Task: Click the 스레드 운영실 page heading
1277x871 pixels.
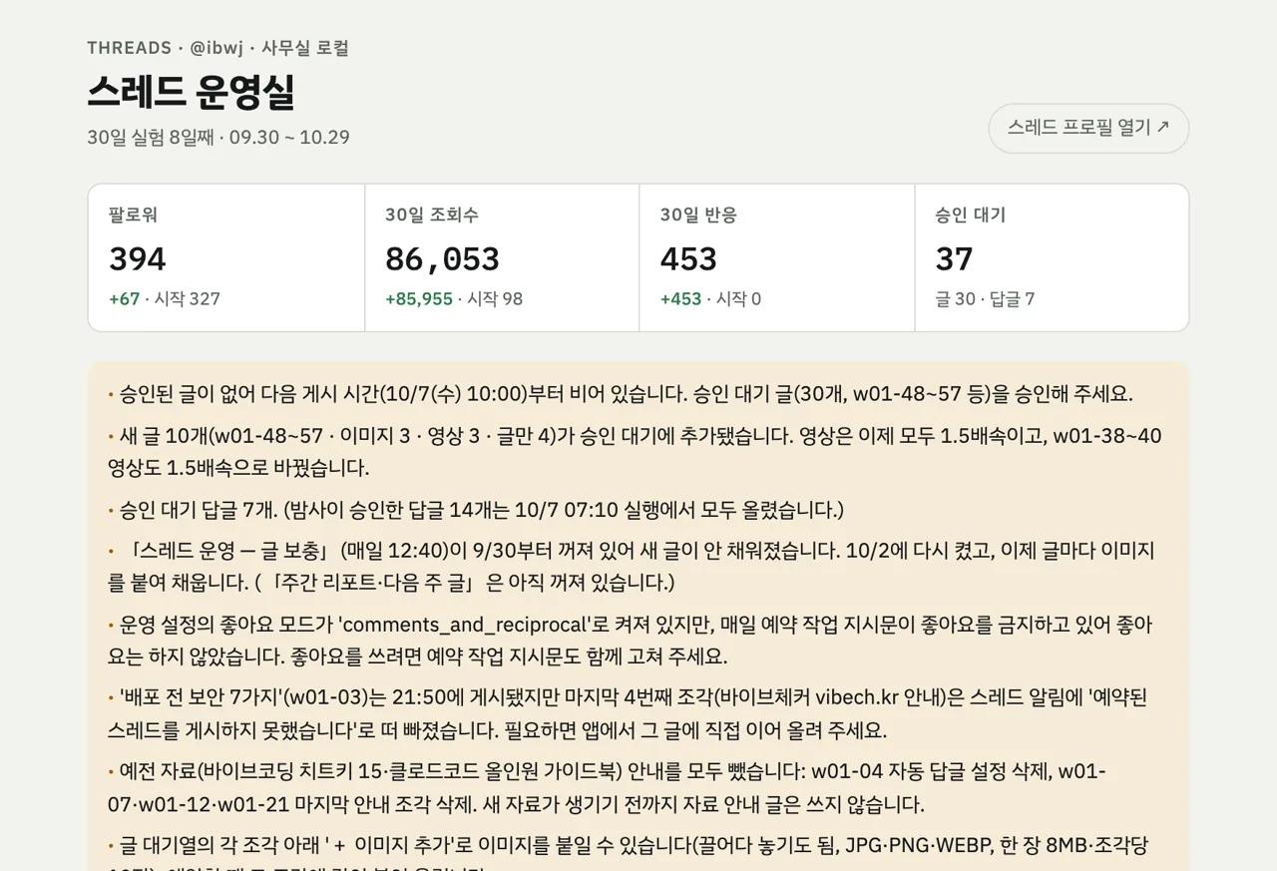Action: click(x=191, y=93)
